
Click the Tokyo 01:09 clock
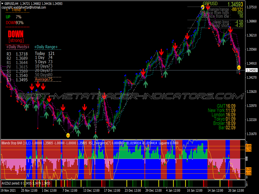[225, 119]
